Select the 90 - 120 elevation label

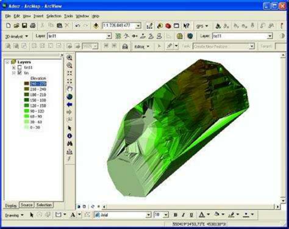[37, 111]
